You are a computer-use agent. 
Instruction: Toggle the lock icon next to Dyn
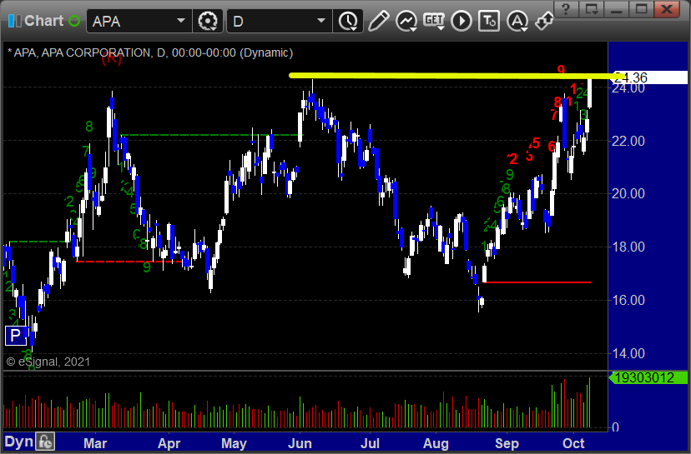point(45,442)
